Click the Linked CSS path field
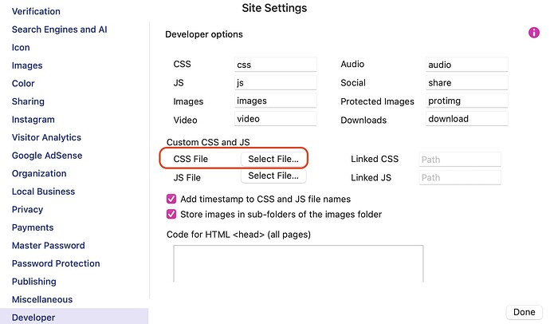550x324 pixels. tap(460, 160)
